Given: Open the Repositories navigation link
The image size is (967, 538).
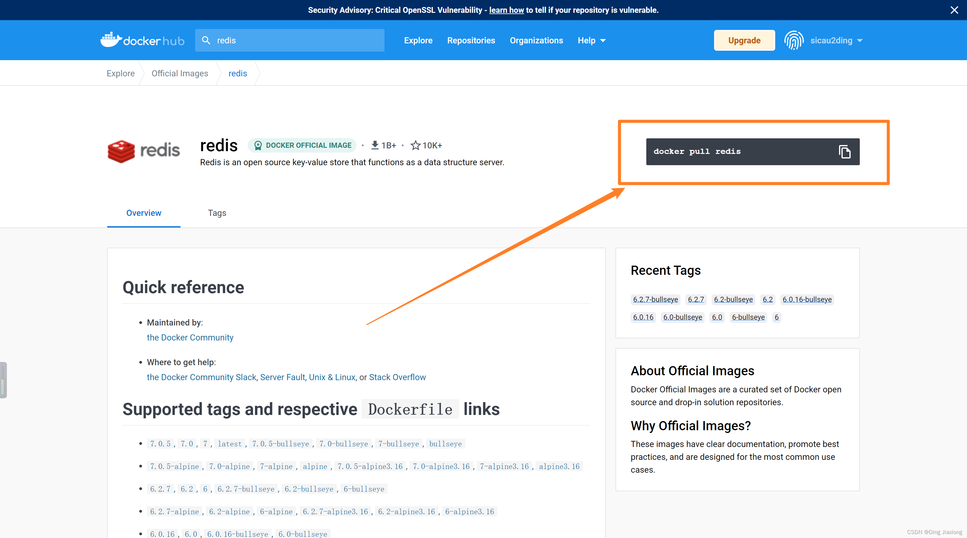Looking at the screenshot, I should [471, 41].
